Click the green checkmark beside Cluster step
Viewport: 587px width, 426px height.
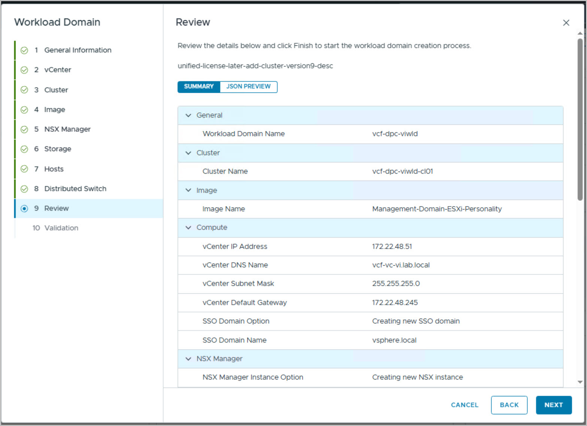click(x=24, y=90)
